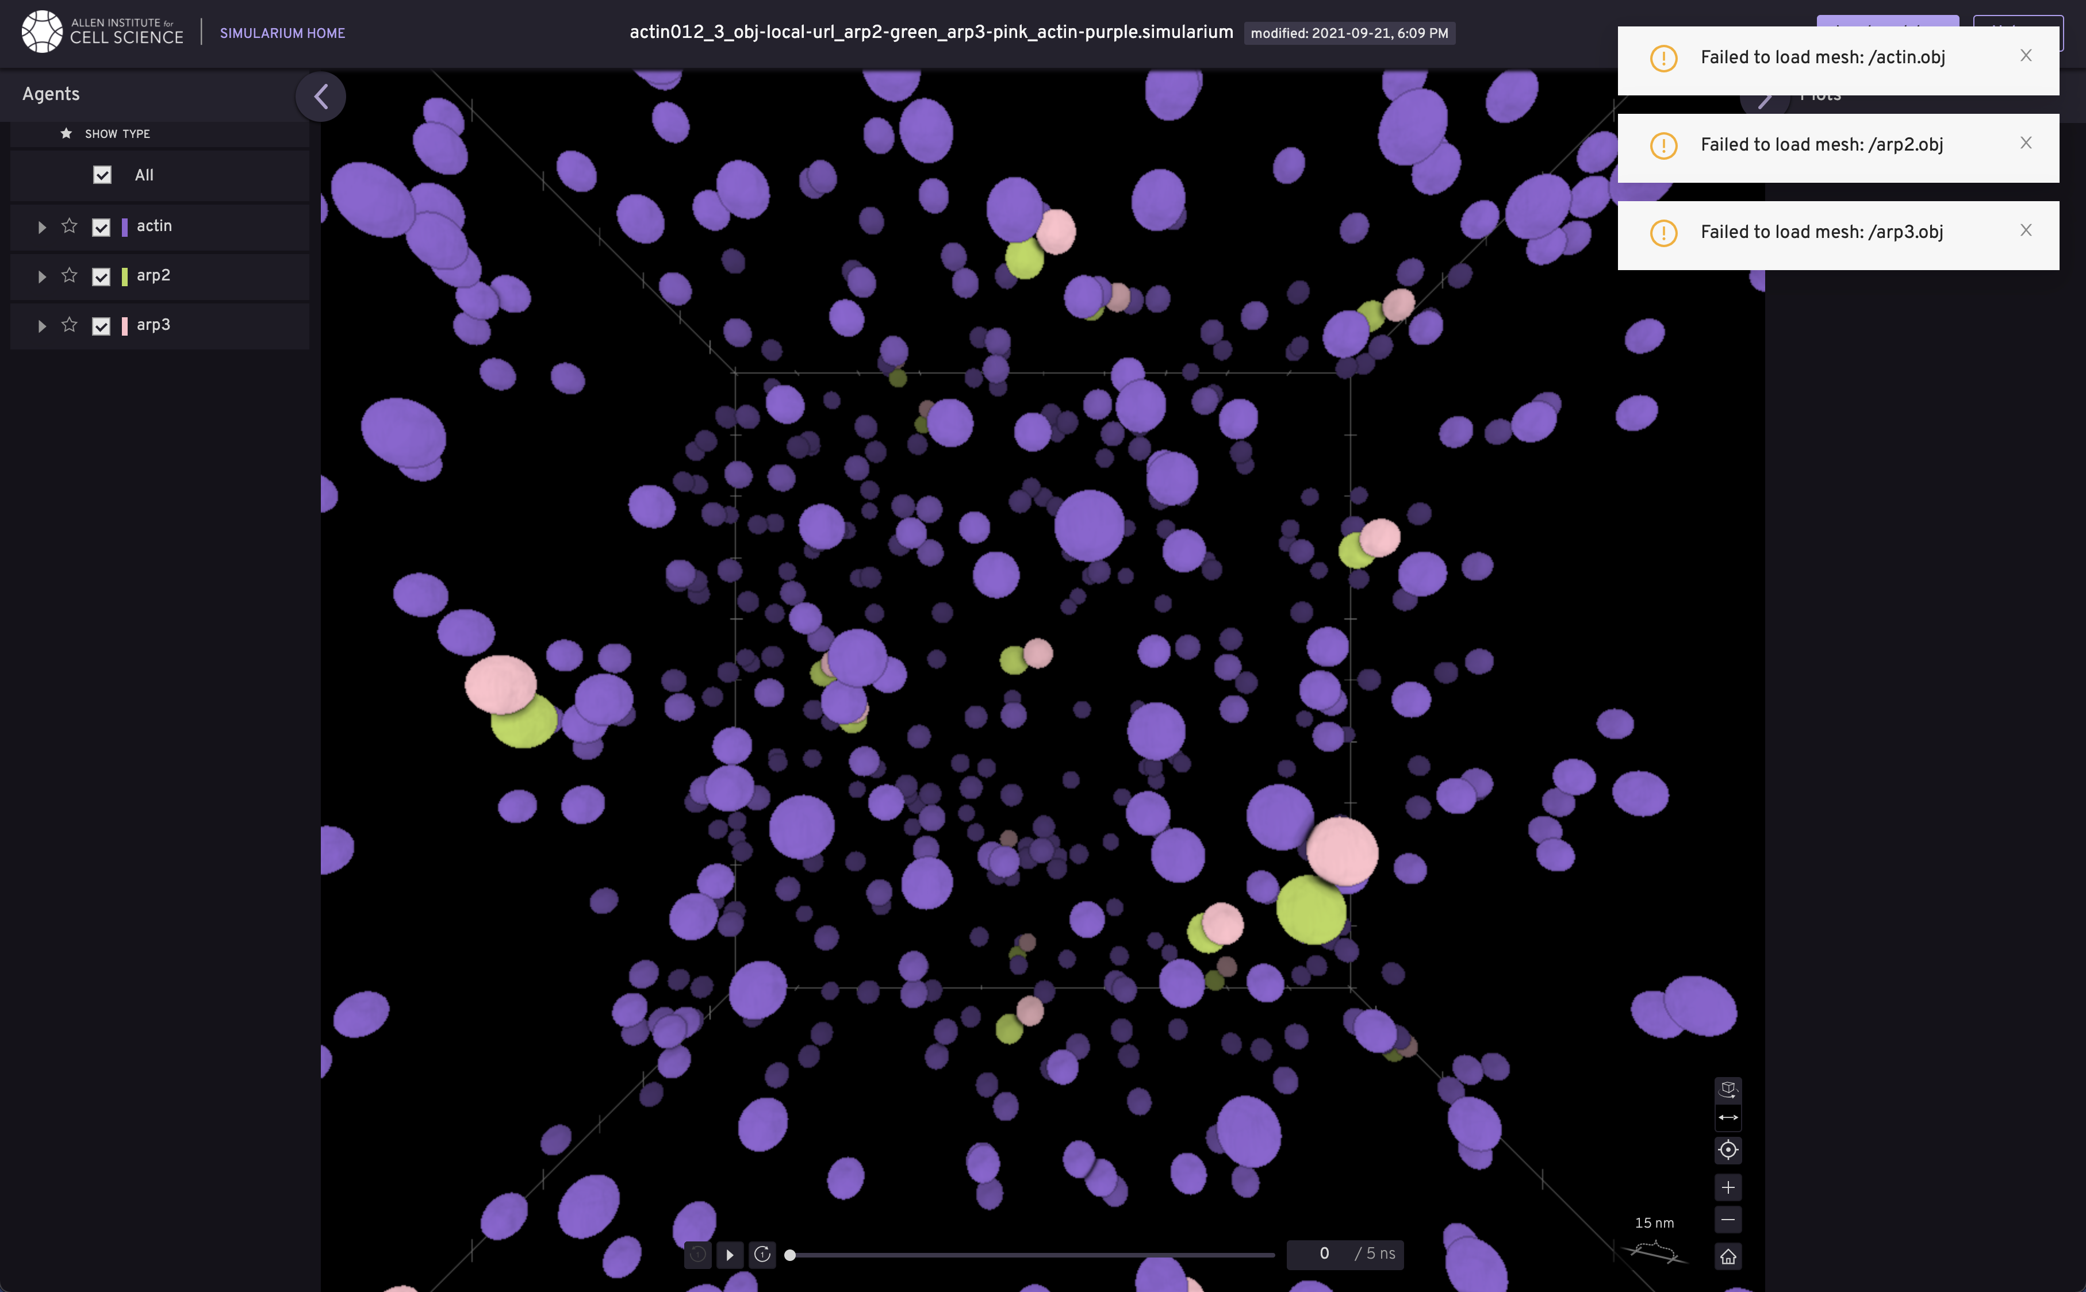Zoom out with the minus button
This screenshot has width=2086, height=1292.
click(1728, 1220)
